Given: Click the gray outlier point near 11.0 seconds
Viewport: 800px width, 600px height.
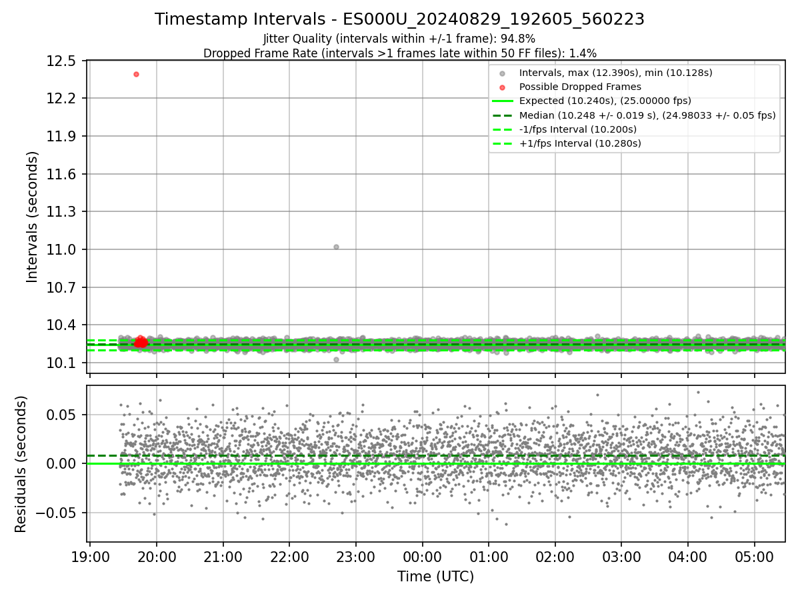Looking at the screenshot, I should pos(336,247).
